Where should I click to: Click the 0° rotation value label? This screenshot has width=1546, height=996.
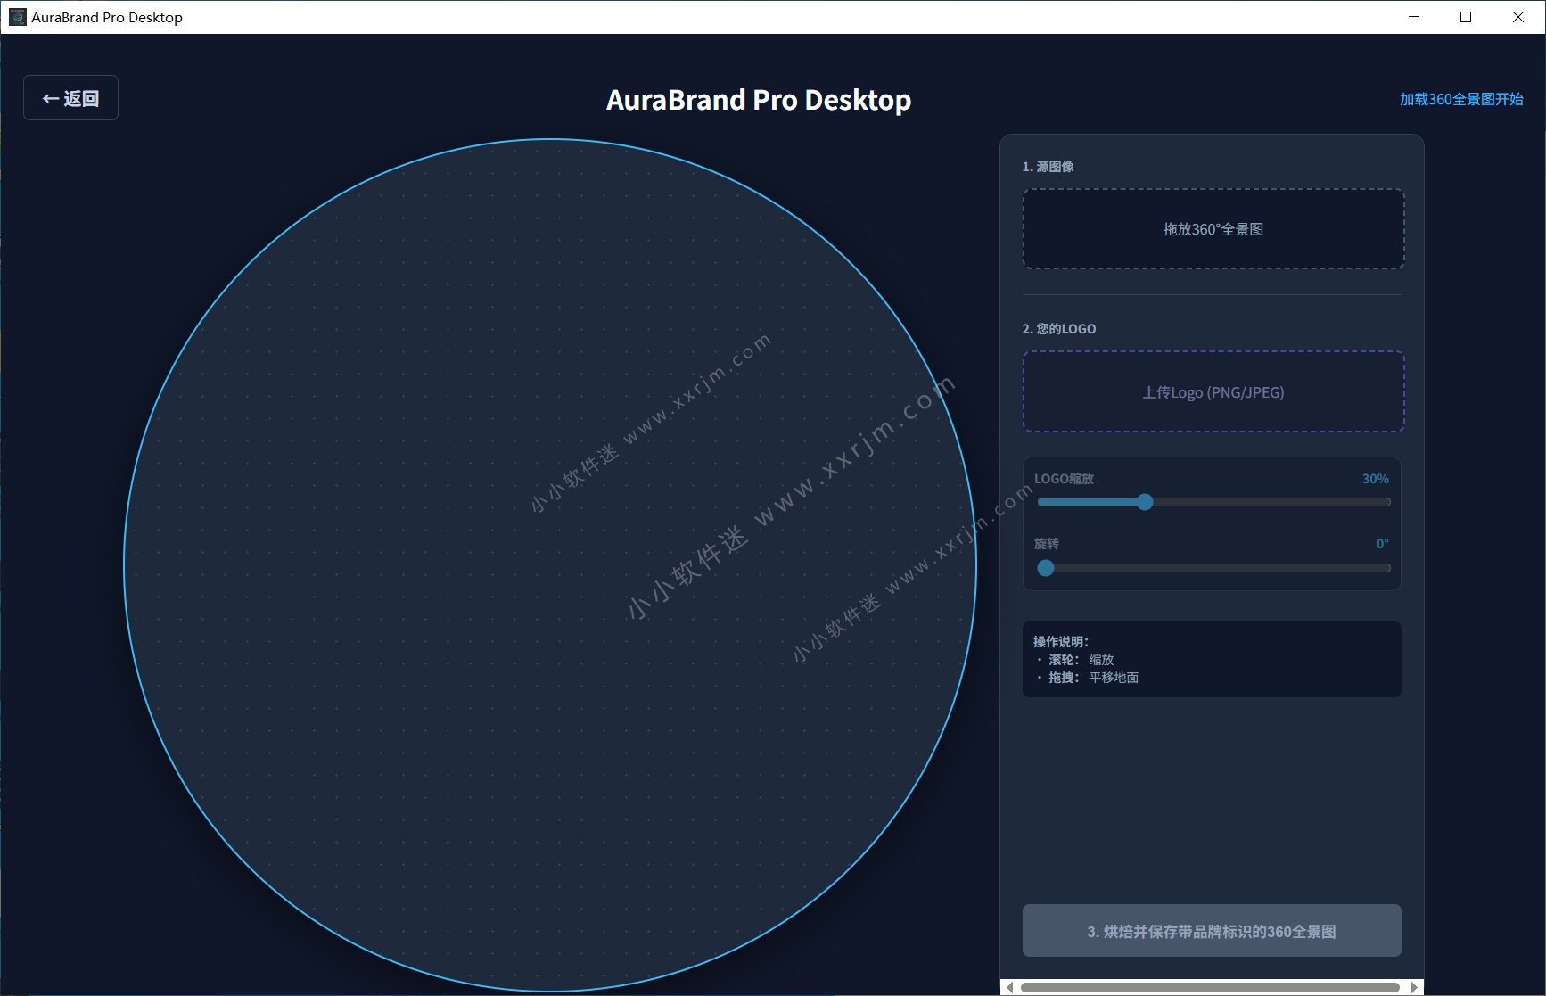pos(1381,544)
